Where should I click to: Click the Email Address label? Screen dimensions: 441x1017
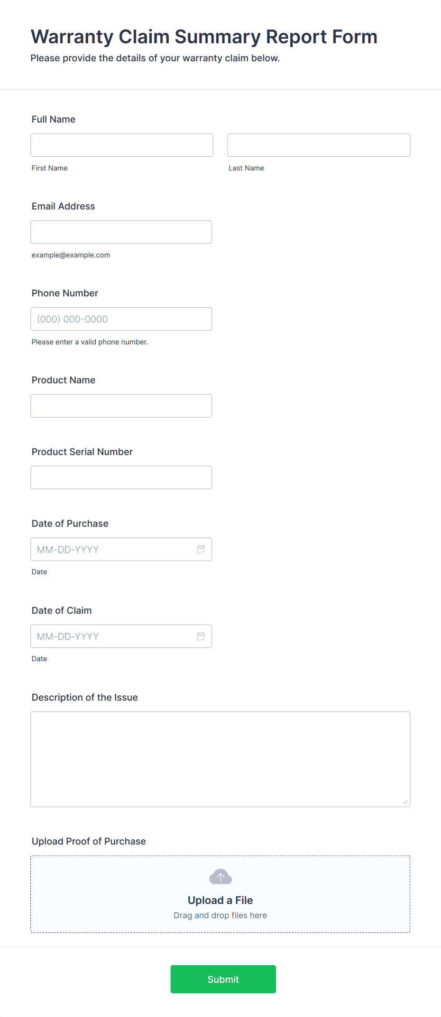[x=64, y=206]
